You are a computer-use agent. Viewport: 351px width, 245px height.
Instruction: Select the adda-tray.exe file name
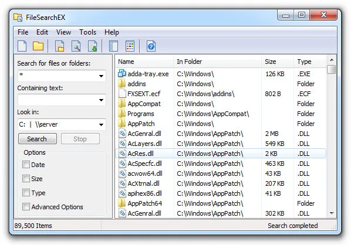coord(148,74)
